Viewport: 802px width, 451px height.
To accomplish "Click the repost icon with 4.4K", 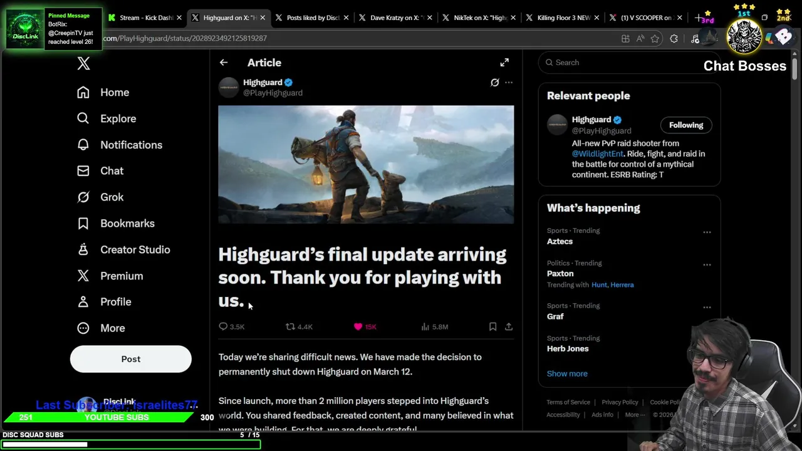I will pos(290,326).
